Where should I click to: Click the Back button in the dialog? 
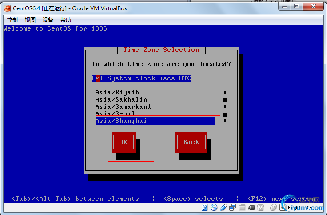pos(191,142)
